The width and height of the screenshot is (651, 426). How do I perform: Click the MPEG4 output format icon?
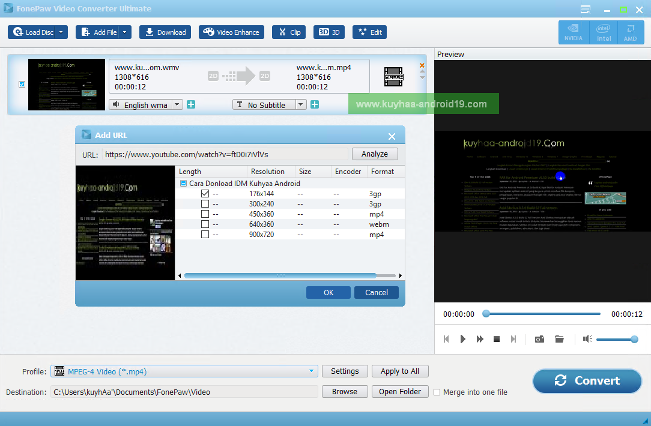(x=393, y=77)
